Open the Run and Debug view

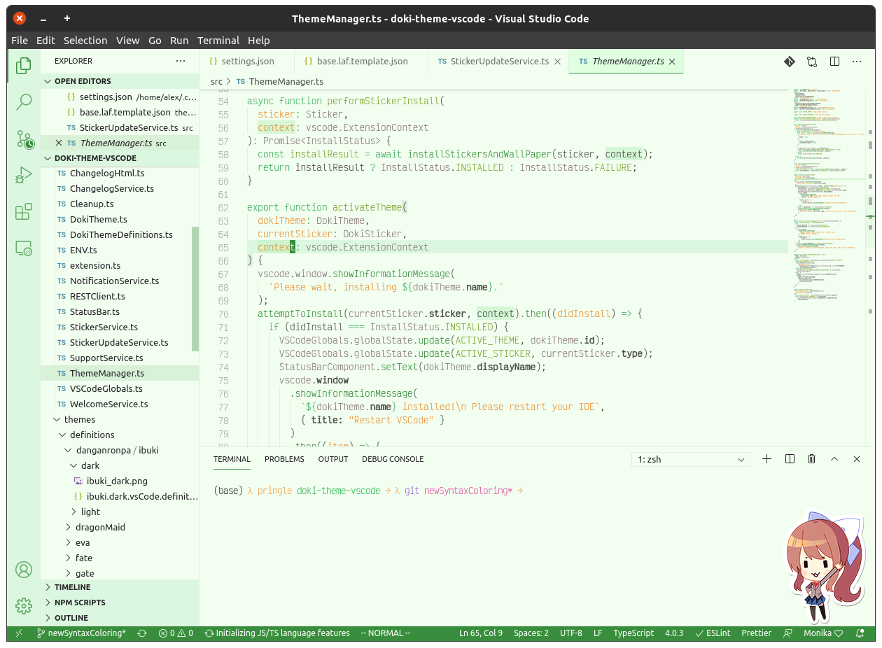[x=24, y=175]
